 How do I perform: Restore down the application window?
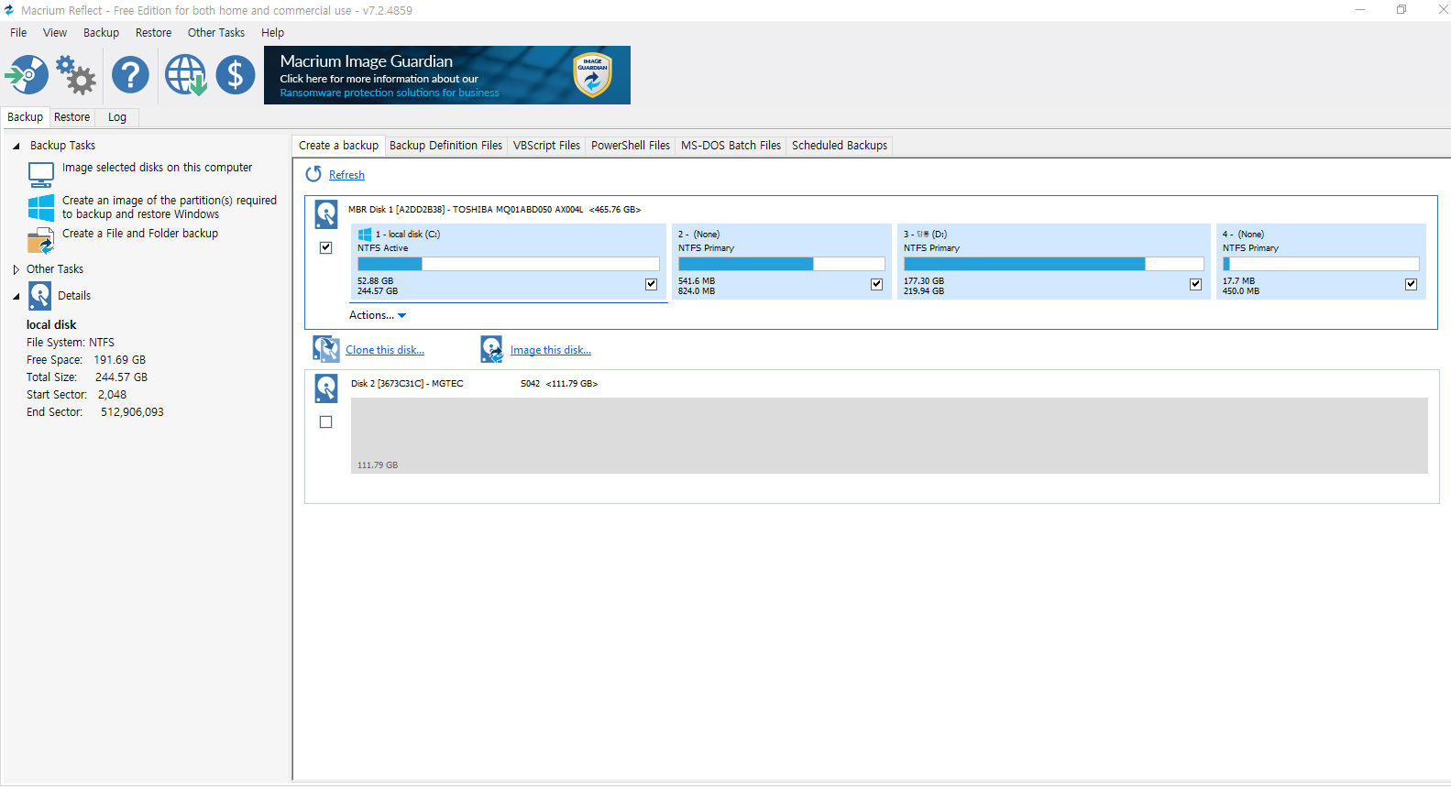1402,10
